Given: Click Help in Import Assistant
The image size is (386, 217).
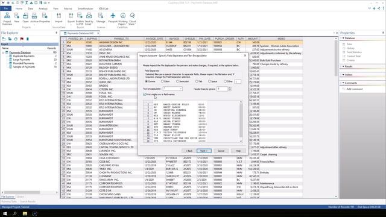Looking at the screenshot, I should click(238, 151).
